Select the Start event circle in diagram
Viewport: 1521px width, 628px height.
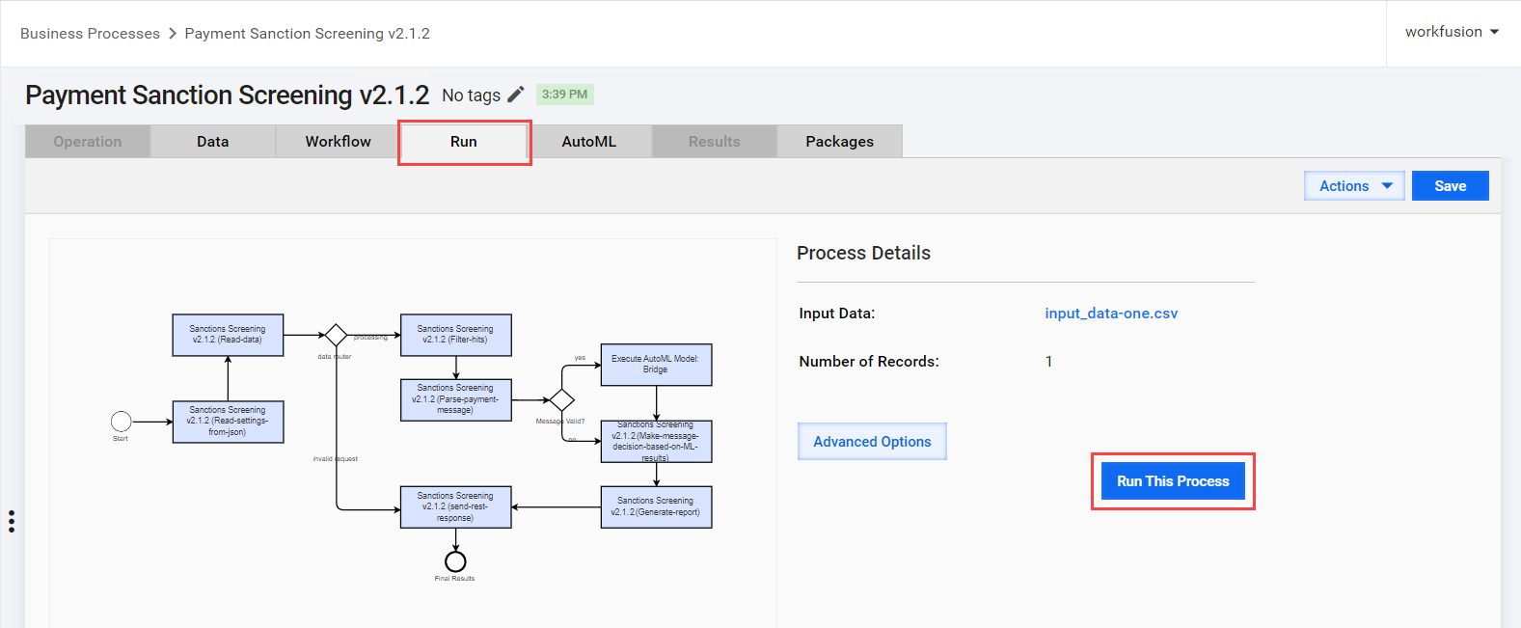click(x=121, y=422)
